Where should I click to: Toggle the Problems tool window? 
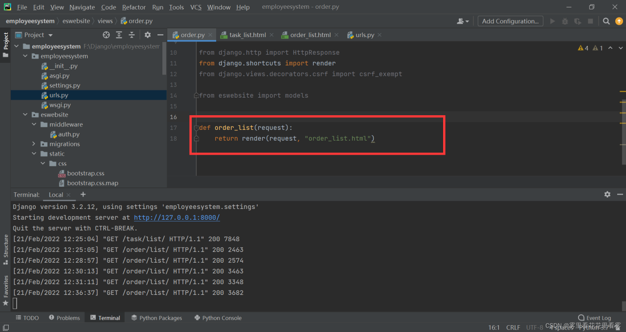64,318
